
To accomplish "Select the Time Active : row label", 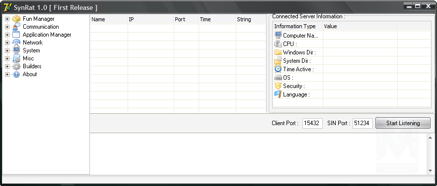I will tap(298, 69).
